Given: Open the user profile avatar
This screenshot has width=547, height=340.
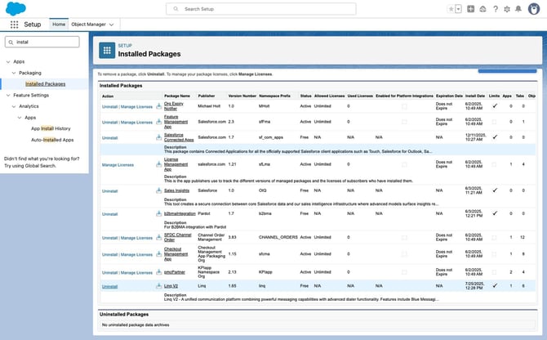Looking at the screenshot, I should pos(534,9).
